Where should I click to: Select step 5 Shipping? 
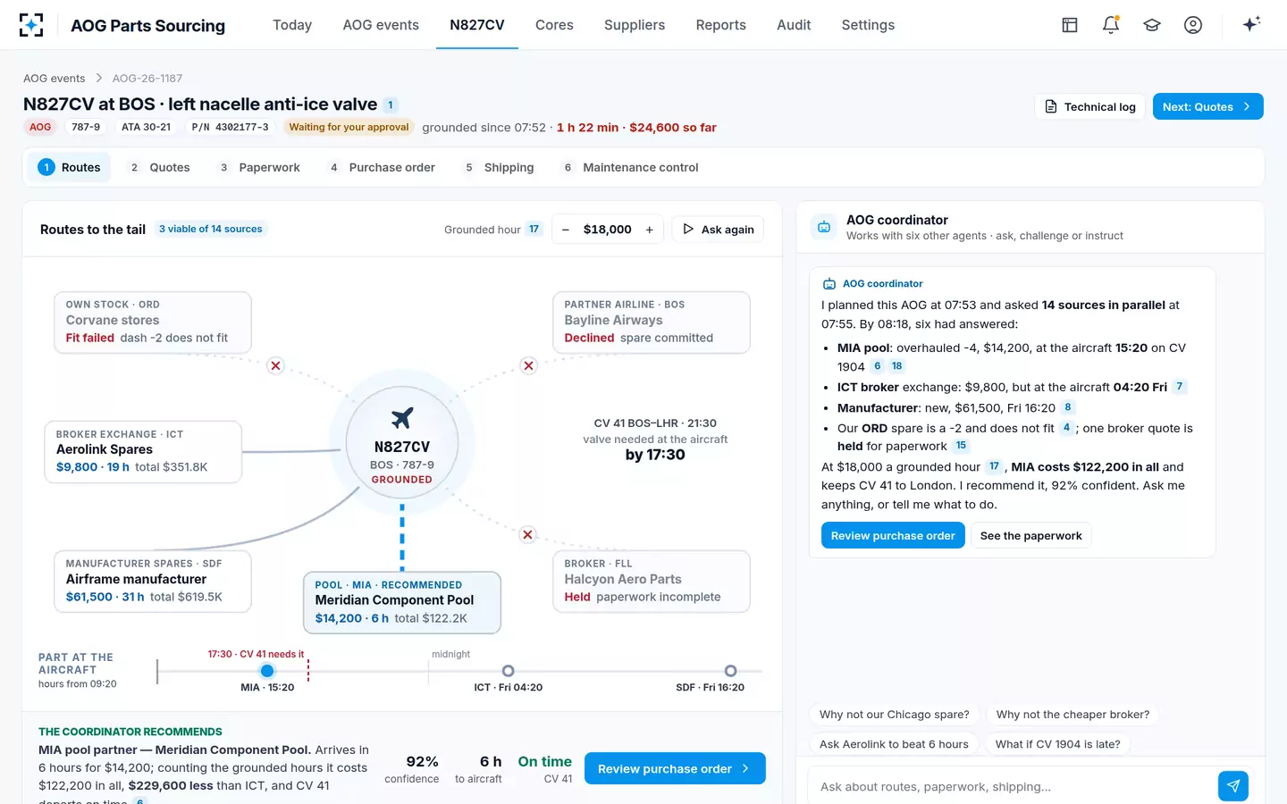click(x=499, y=167)
